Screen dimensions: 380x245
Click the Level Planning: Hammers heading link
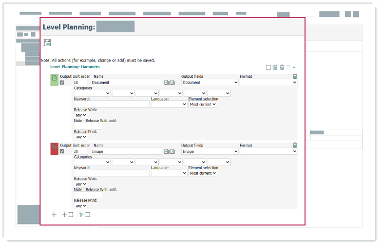tap(74, 67)
